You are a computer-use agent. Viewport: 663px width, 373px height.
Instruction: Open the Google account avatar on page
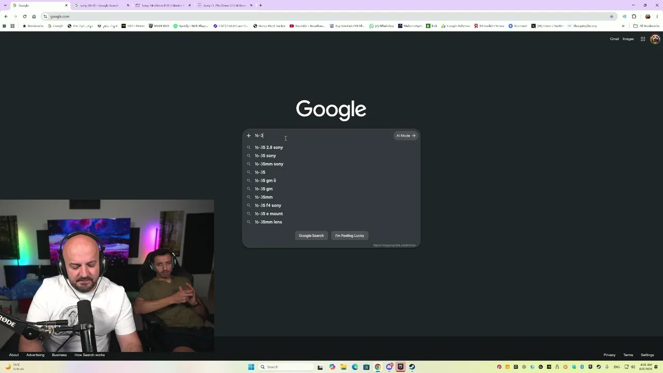point(655,39)
